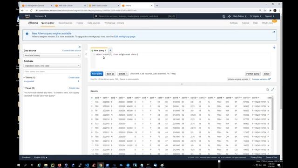This screenshot has width=298, height=168.
Task: Sort results by col0 column header
Action: 98,98
